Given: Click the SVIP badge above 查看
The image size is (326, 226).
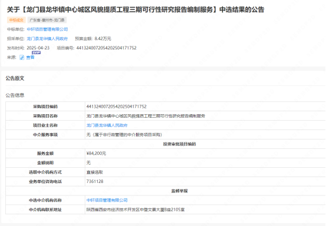Looking at the screenshot, I should tap(36, 52).
